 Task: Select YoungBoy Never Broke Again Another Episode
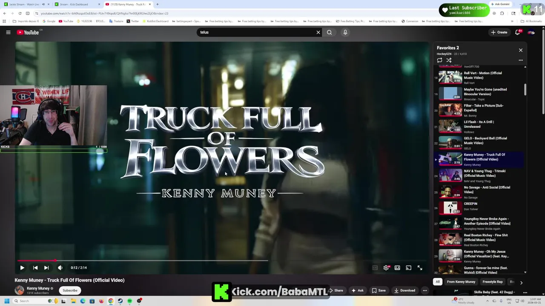479,224
